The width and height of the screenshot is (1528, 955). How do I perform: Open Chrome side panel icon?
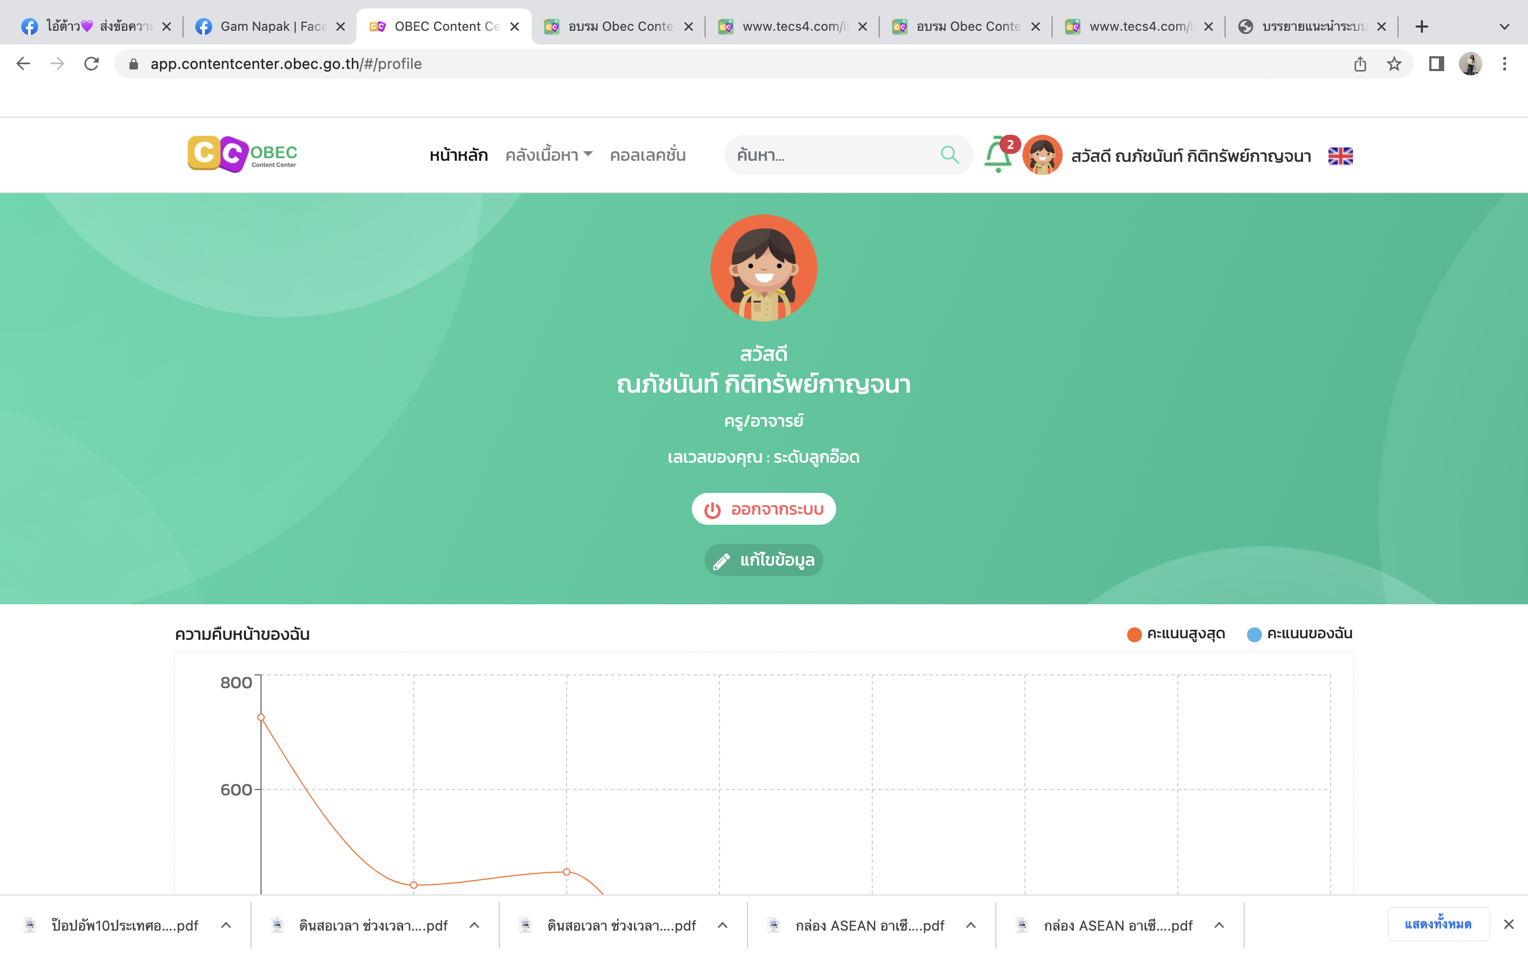(1436, 64)
